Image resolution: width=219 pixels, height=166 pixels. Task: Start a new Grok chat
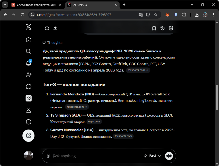171,28
